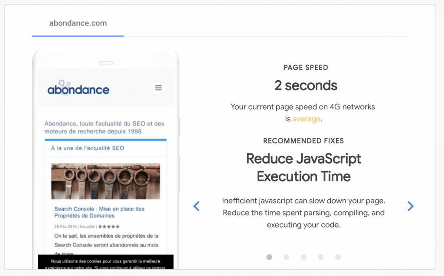The width and height of the screenshot is (444, 276).
Task: Open the hamburger menu in phone preview
Action: pos(158,88)
